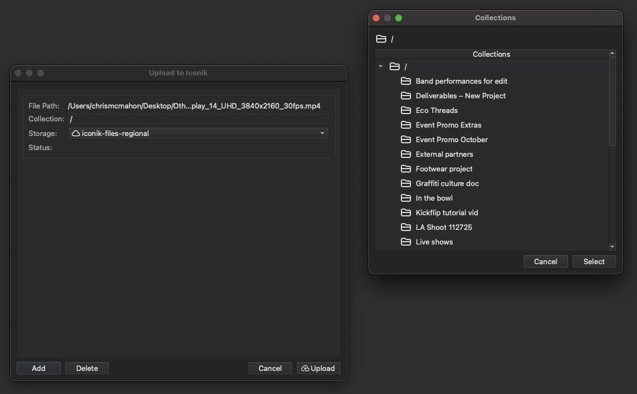Choose Event Promo October collection

click(x=451, y=139)
